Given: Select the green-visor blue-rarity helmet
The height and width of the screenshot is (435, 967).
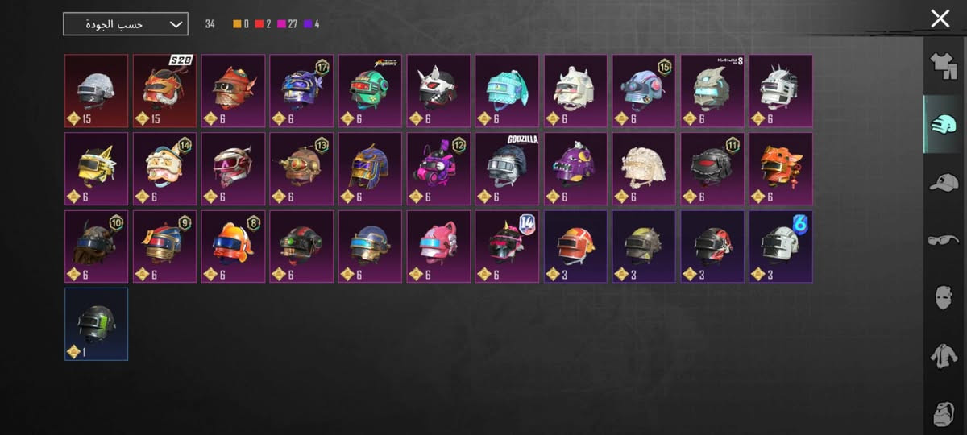Looking at the screenshot, I should pyautogui.click(x=96, y=324).
